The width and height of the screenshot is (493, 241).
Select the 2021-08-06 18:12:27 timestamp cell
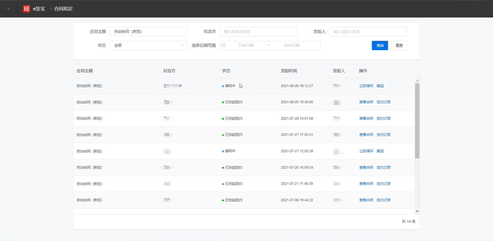[x=297, y=86]
